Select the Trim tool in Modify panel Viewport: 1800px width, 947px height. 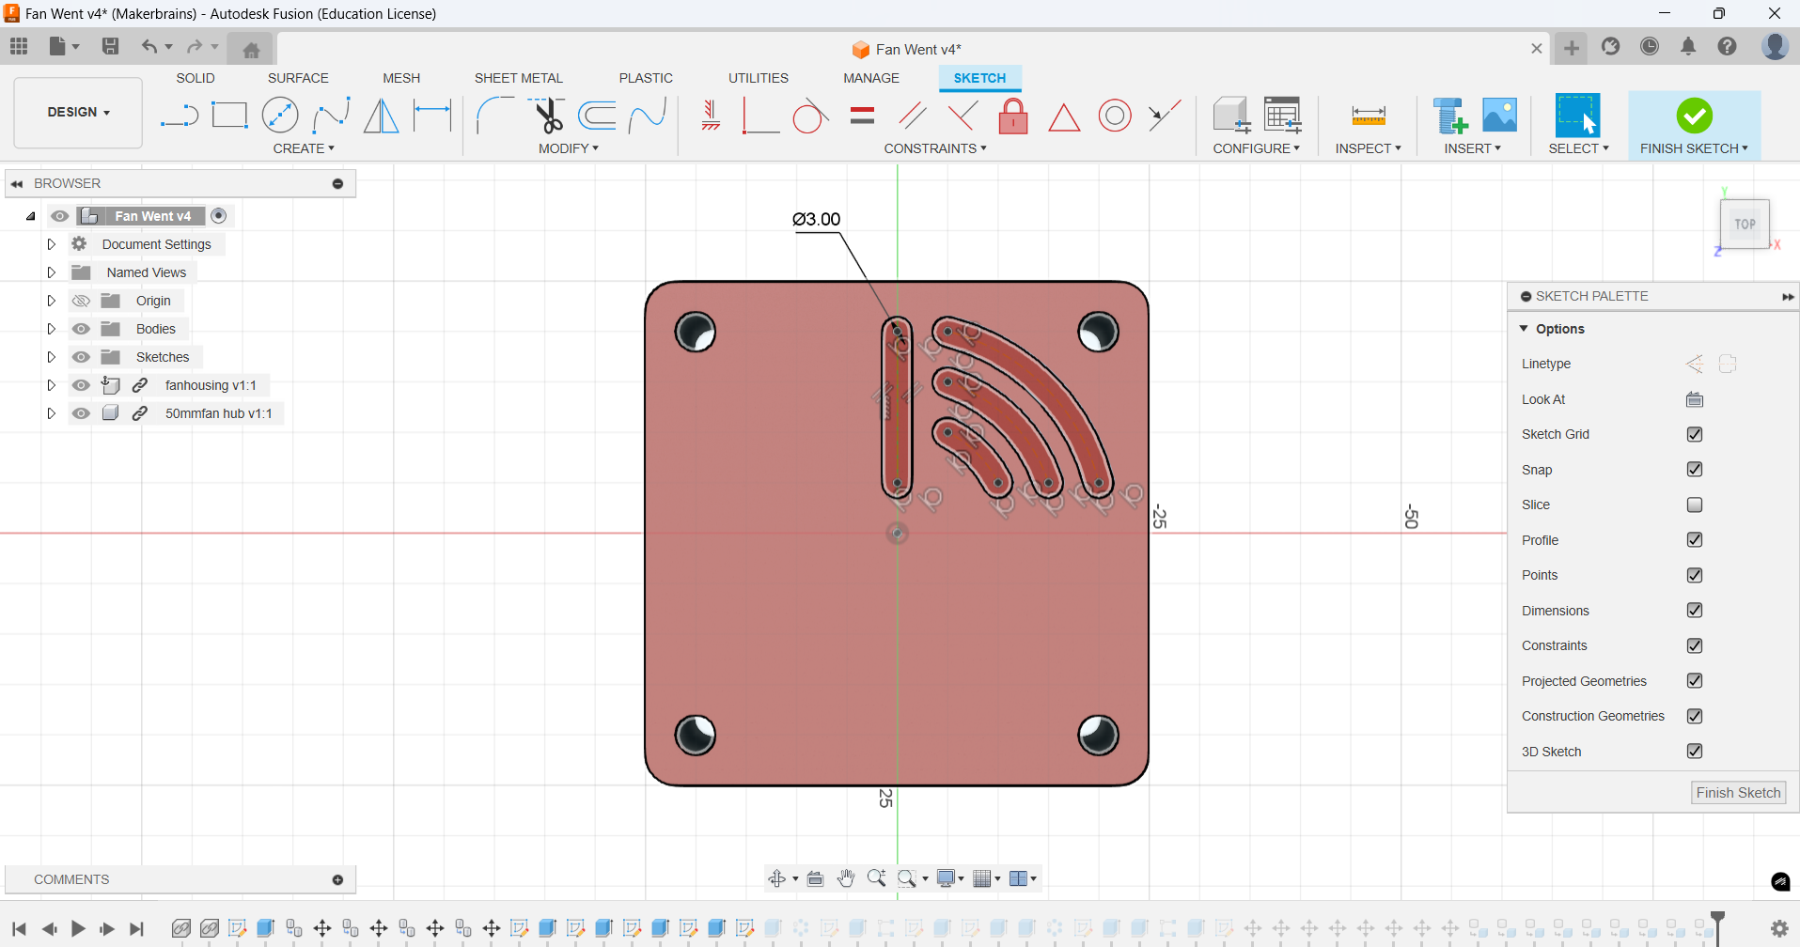click(549, 115)
